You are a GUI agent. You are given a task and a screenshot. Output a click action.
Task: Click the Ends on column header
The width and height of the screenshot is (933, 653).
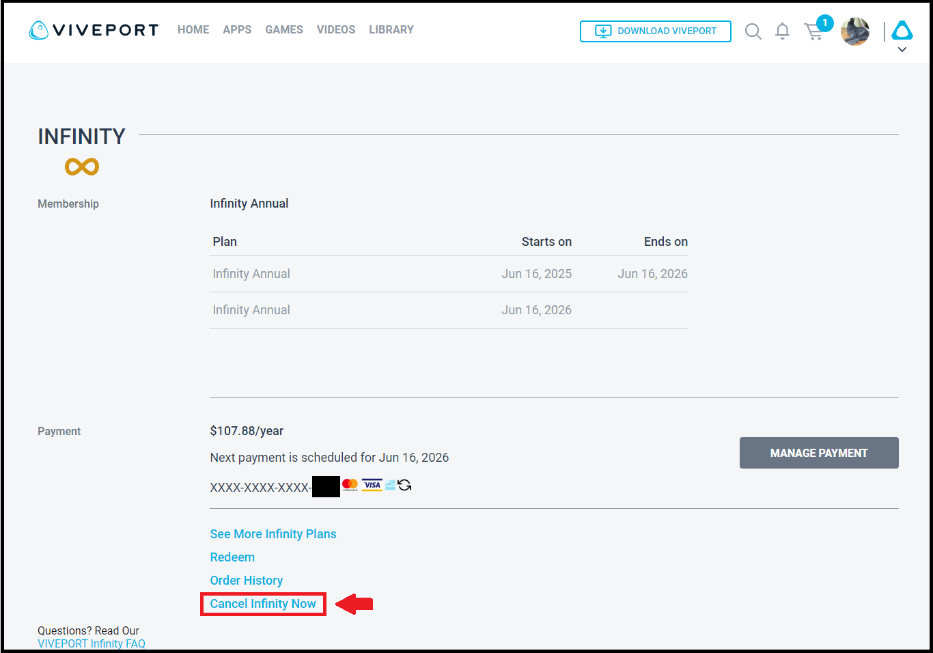[666, 242]
